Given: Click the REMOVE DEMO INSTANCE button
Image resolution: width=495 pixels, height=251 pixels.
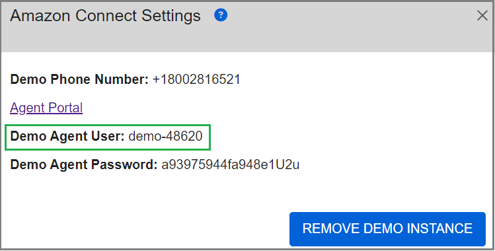Looking at the screenshot, I should click(387, 229).
